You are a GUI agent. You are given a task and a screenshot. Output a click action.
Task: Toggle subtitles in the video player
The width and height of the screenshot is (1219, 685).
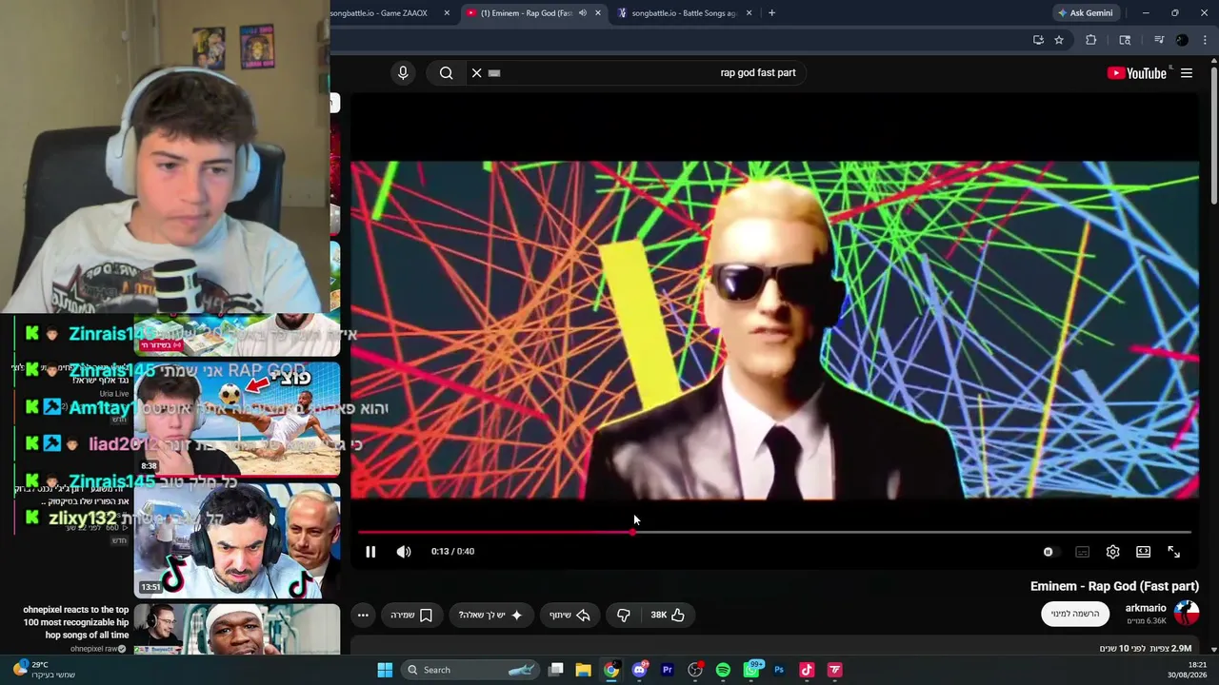[x=1082, y=552]
